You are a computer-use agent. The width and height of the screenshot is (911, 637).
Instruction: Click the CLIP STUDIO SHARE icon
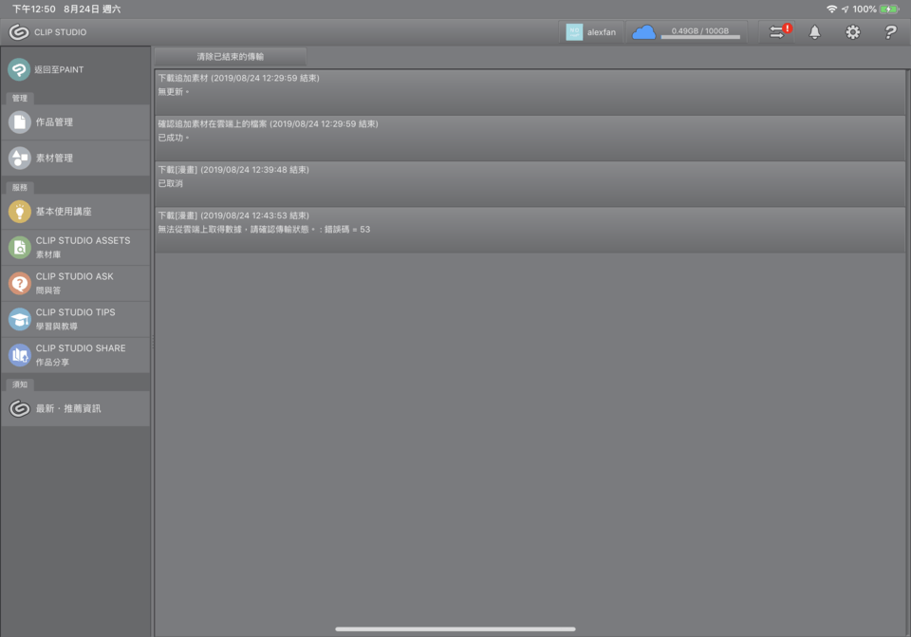20,355
